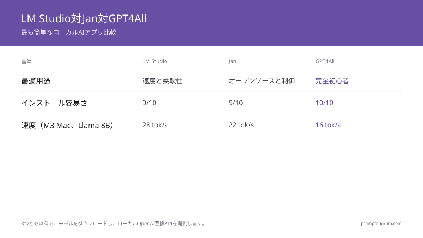Click the '22 tok/s' value

pyautogui.click(x=241, y=125)
